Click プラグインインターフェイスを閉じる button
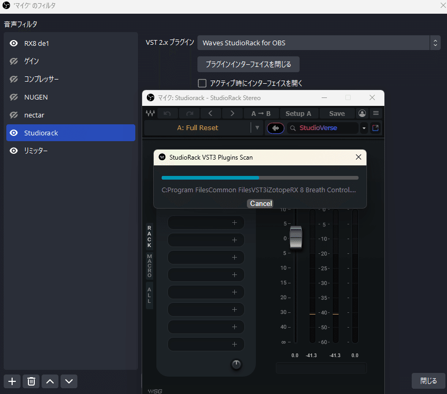Screen dimensions: 447x394 coord(248,64)
